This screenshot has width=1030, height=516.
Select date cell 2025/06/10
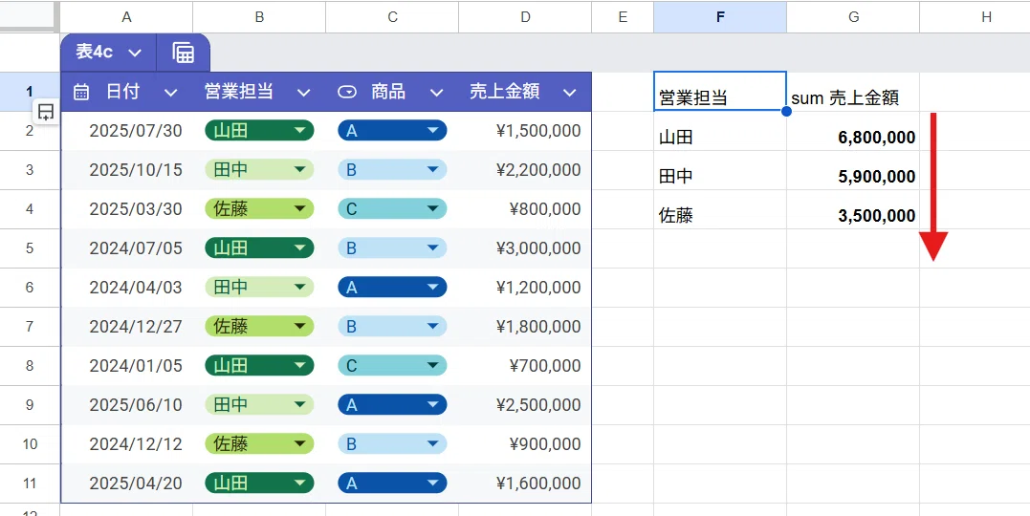(x=127, y=404)
